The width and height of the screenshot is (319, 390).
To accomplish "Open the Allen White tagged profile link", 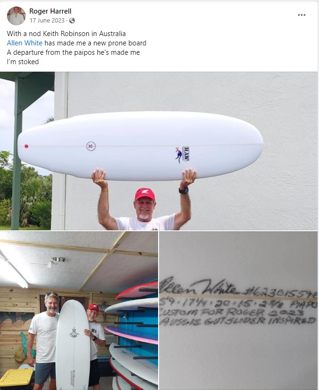I will (25, 43).
